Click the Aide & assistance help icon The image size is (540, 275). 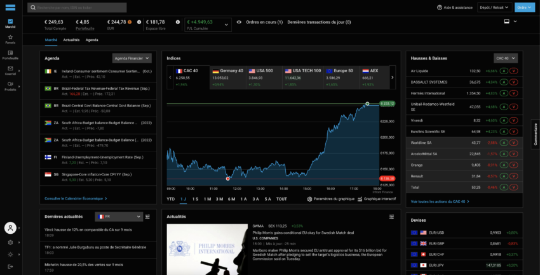click(x=440, y=8)
